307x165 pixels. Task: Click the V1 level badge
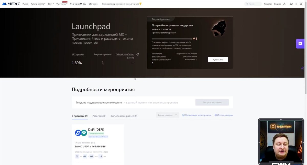tap(195, 39)
